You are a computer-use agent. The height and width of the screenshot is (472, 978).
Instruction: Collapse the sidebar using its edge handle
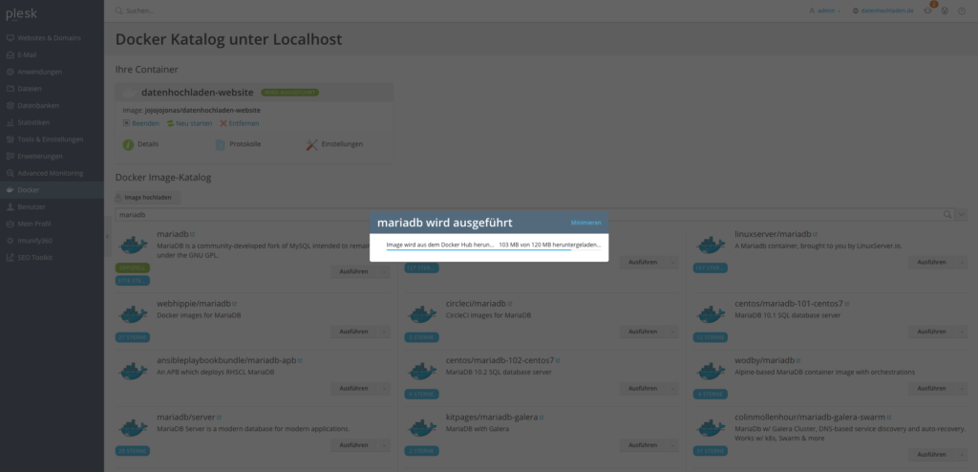[107, 237]
